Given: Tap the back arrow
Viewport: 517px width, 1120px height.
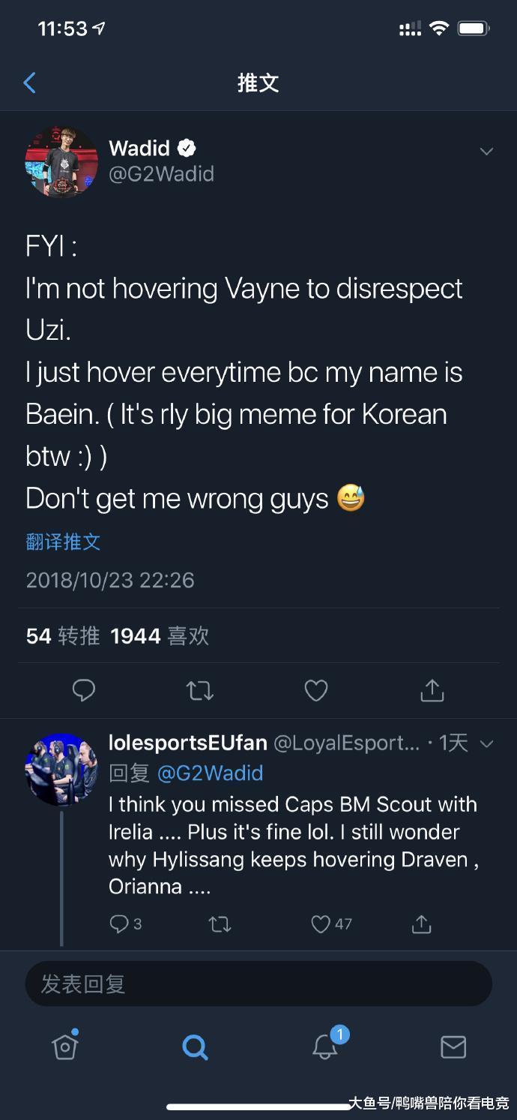Looking at the screenshot, I should point(30,83).
